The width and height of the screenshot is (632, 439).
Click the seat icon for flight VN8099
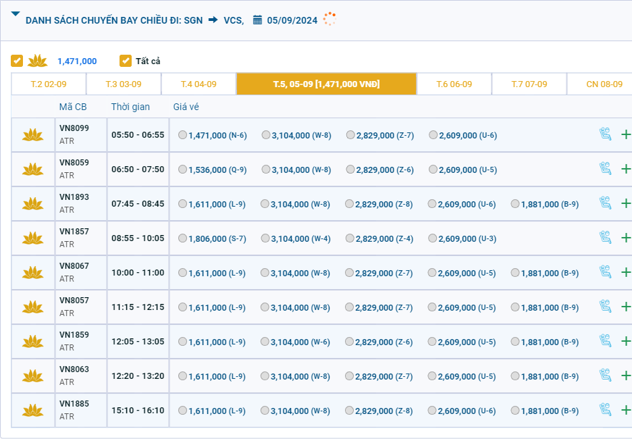605,134
